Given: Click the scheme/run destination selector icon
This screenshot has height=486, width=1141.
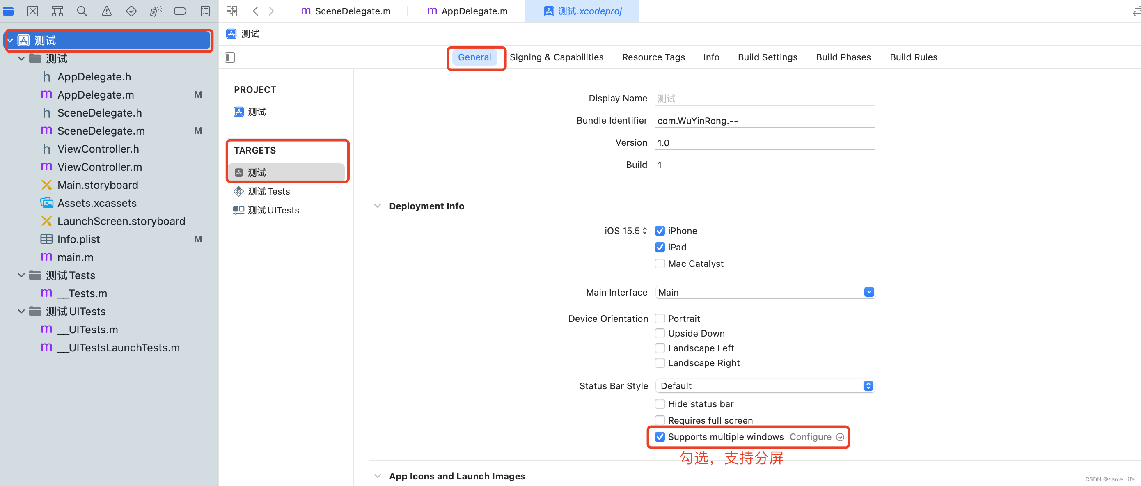Looking at the screenshot, I should [x=231, y=11].
